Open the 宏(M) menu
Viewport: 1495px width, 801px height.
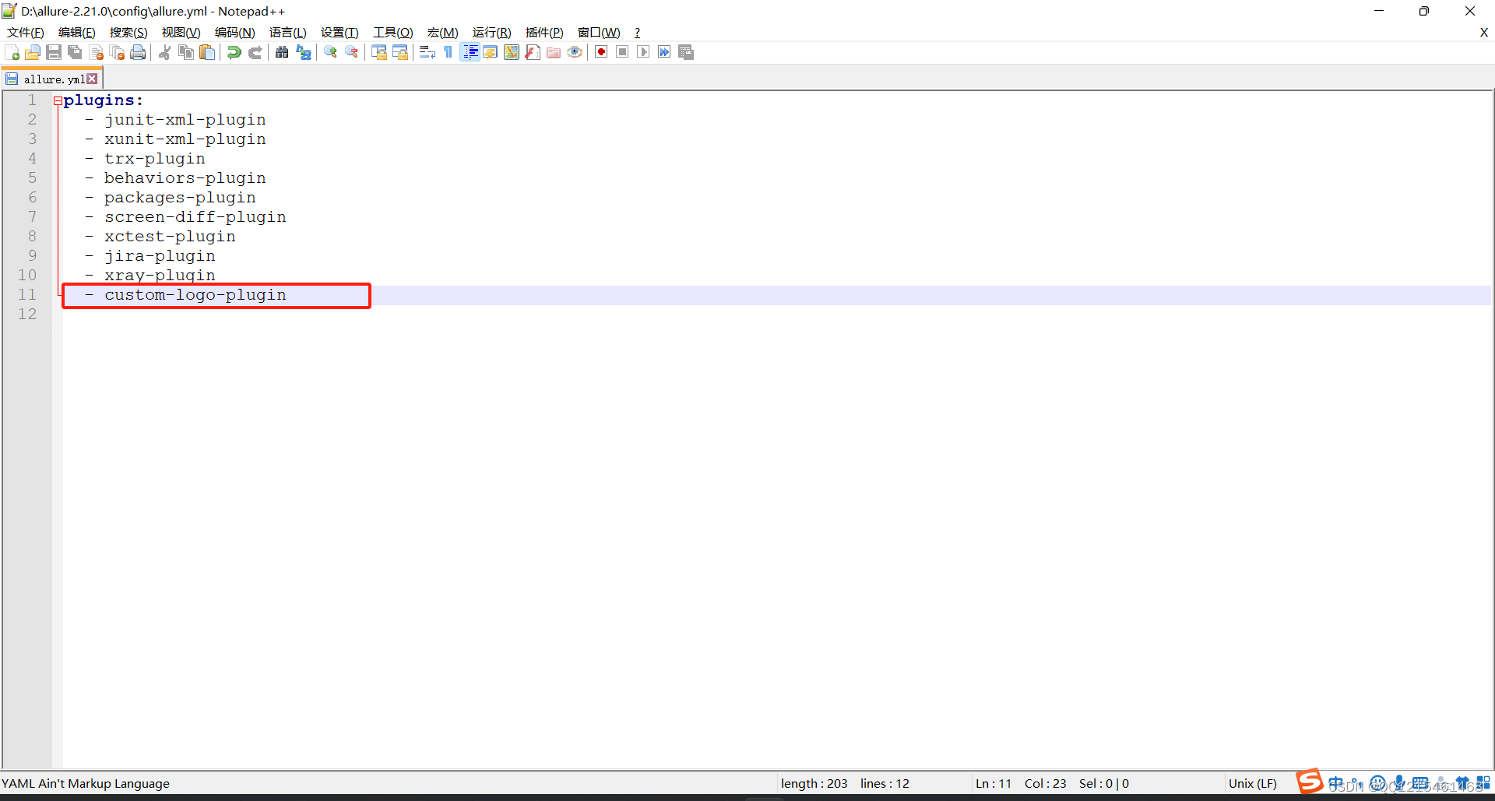(443, 33)
